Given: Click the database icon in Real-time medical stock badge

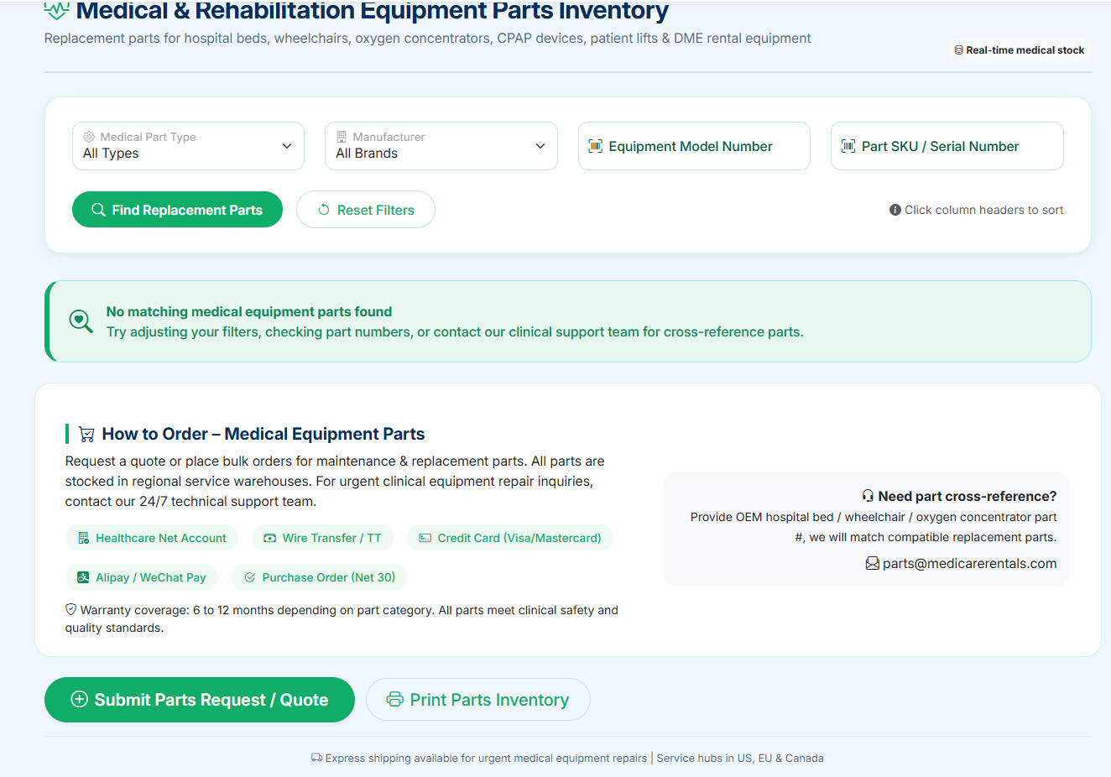Looking at the screenshot, I should (959, 50).
